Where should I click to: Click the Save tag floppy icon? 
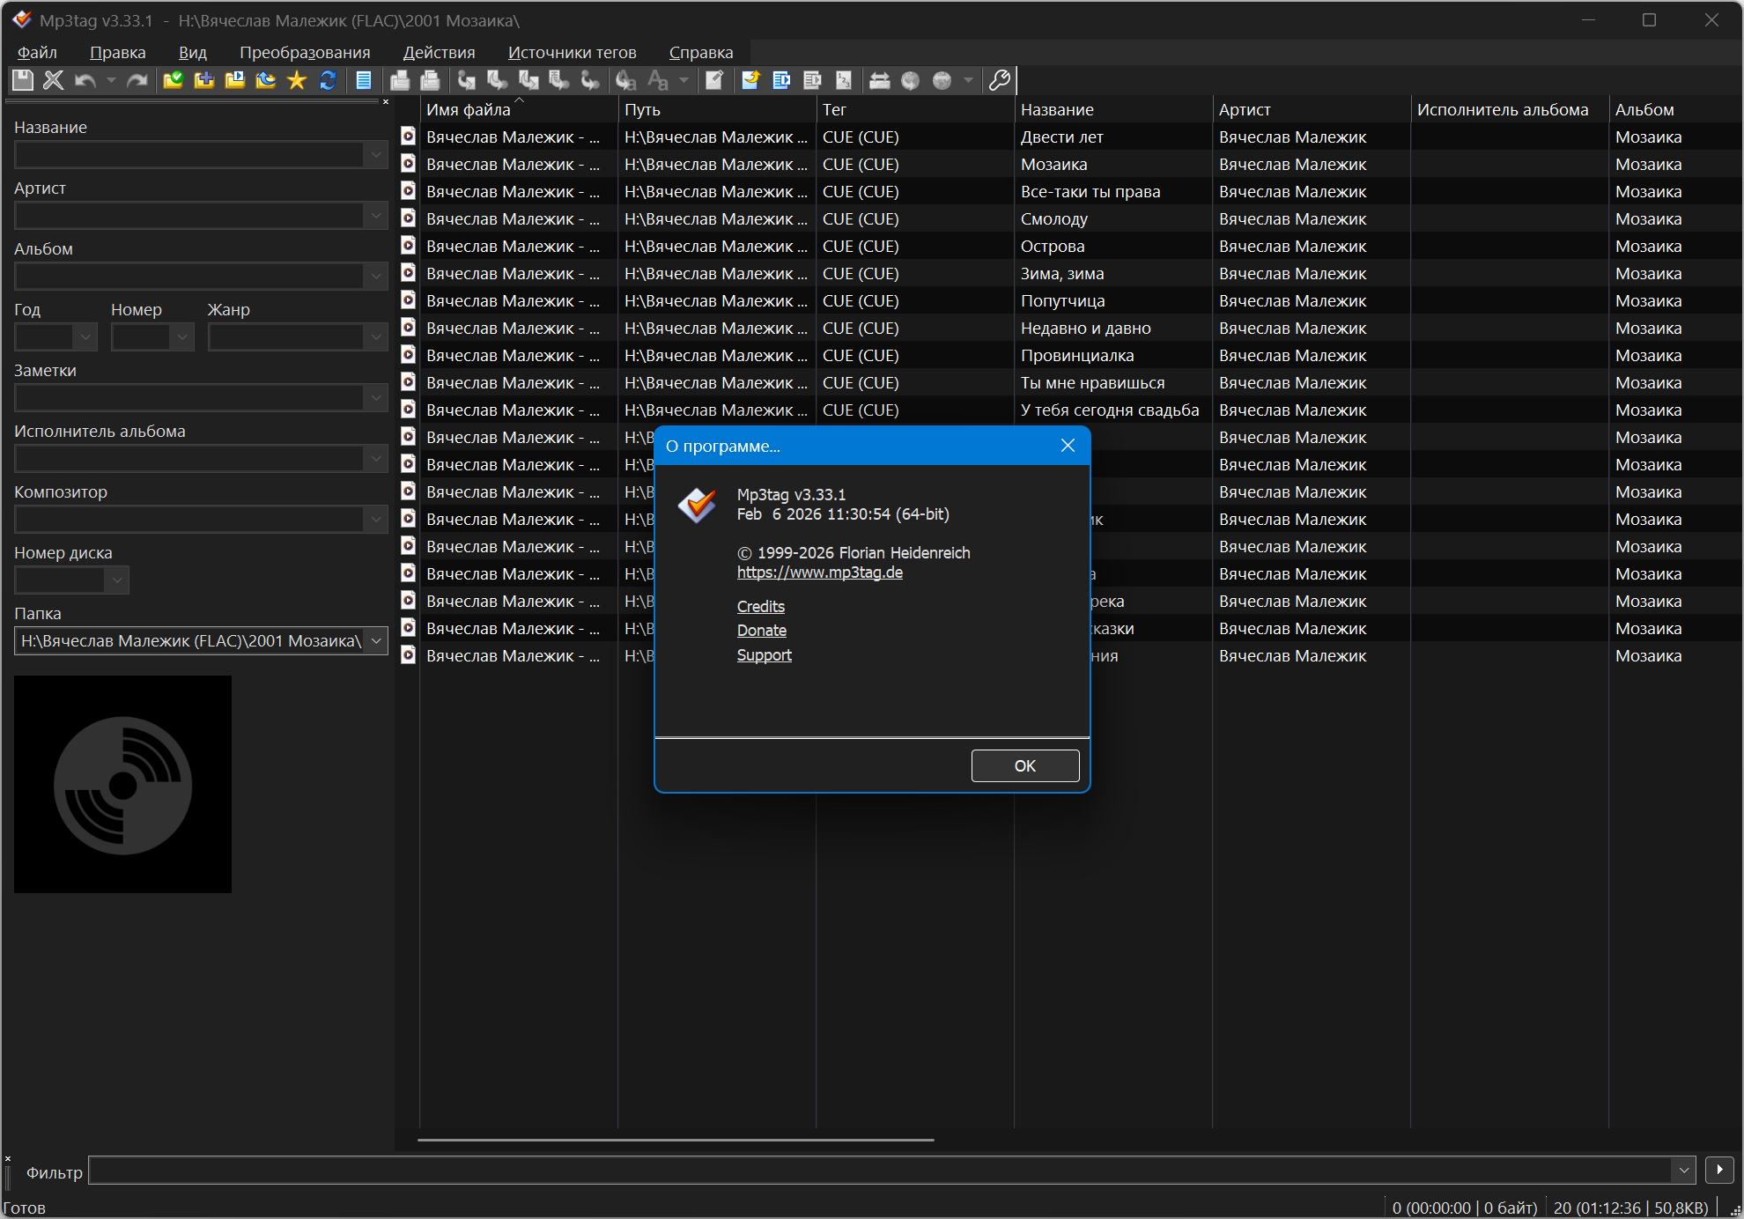point(23,80)
